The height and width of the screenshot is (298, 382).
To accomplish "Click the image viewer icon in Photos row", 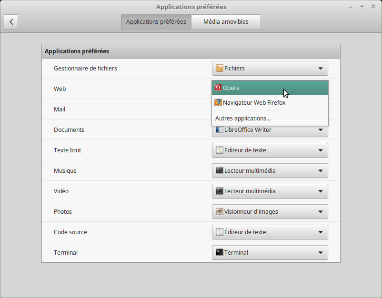I will [220, 212].
